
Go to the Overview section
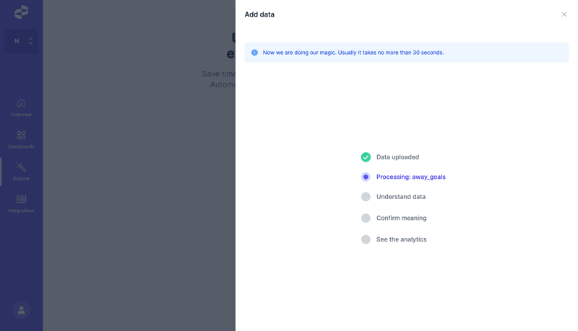pyautogui.click(x=22, y=107)
